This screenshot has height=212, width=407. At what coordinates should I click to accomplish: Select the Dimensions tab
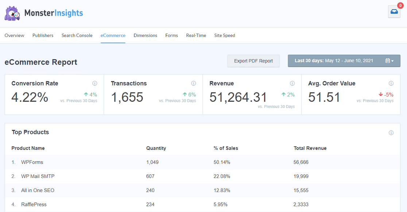(145, 35)
